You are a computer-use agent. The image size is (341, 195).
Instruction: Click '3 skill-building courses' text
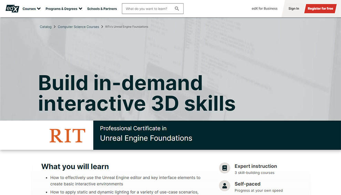pos(255,173)
